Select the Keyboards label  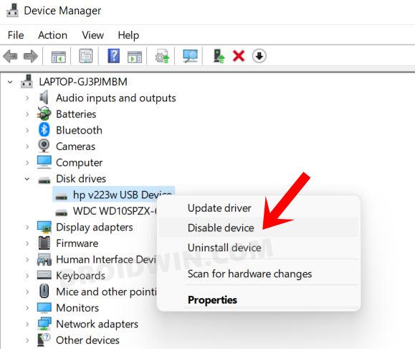pos(80,276)
